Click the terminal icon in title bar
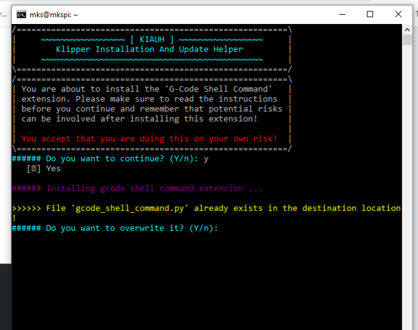Image resolution: width=418 pixels, height=330 pixels. coord(22,15)
